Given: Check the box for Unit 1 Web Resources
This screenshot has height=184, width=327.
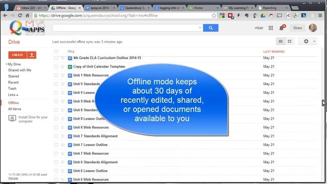Looking at the screenshot, I should pyautogui.click(x=56, y=75).
